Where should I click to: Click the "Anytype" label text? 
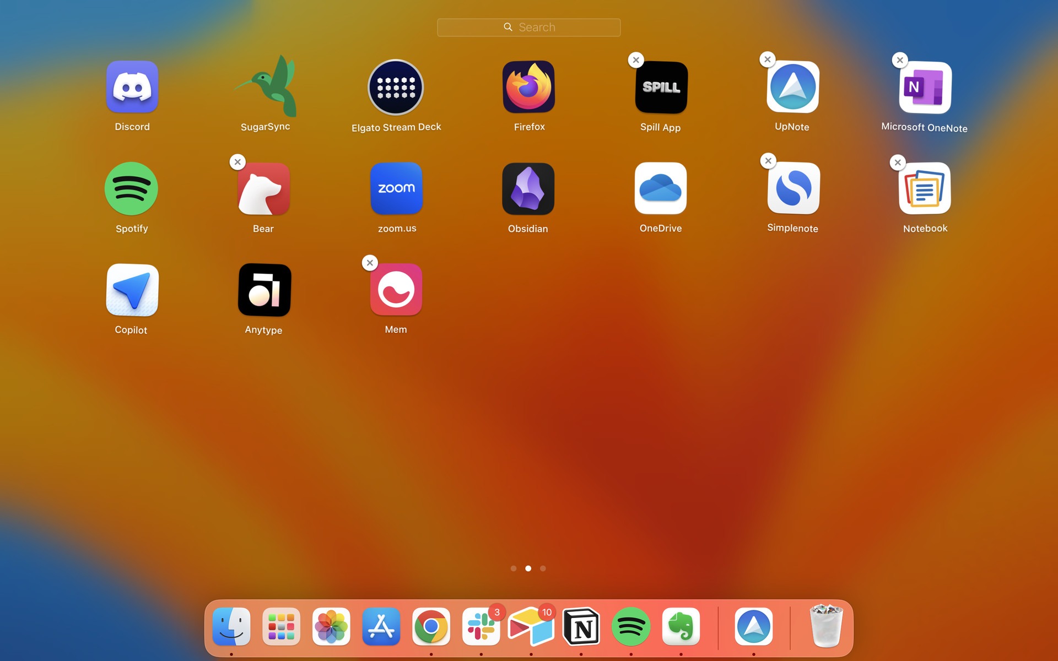pyautogui.click(x=263, y=330)
